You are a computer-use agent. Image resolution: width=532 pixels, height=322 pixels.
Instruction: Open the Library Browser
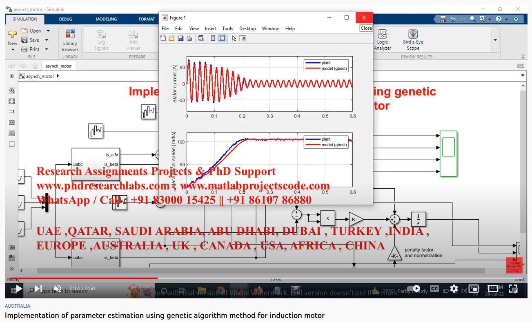[x=70, y=40]
